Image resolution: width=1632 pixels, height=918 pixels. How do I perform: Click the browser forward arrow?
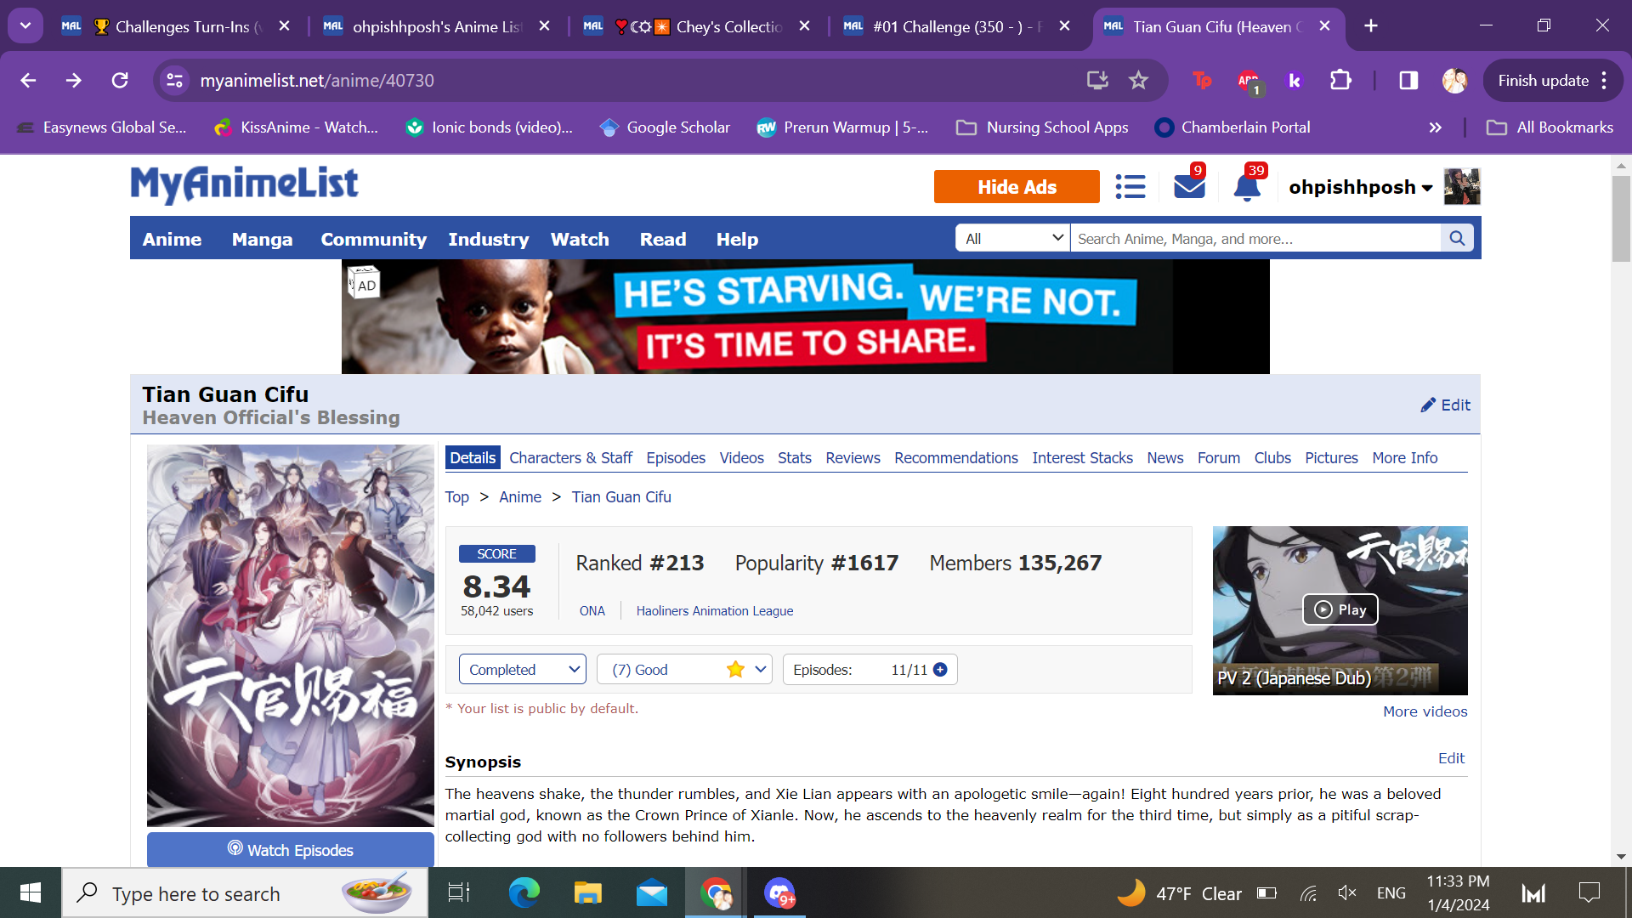[74, 80]
